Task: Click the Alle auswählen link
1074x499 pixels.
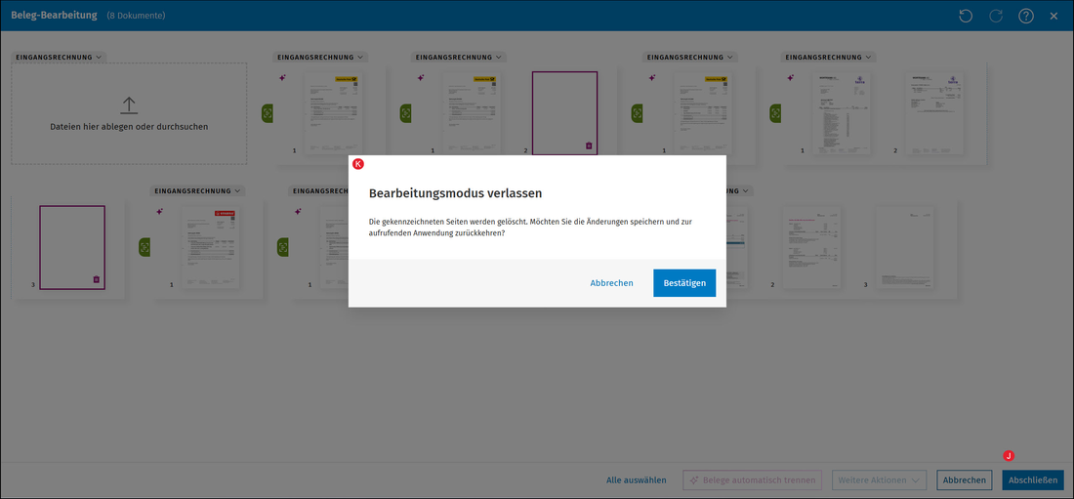Action: [637, 480]
